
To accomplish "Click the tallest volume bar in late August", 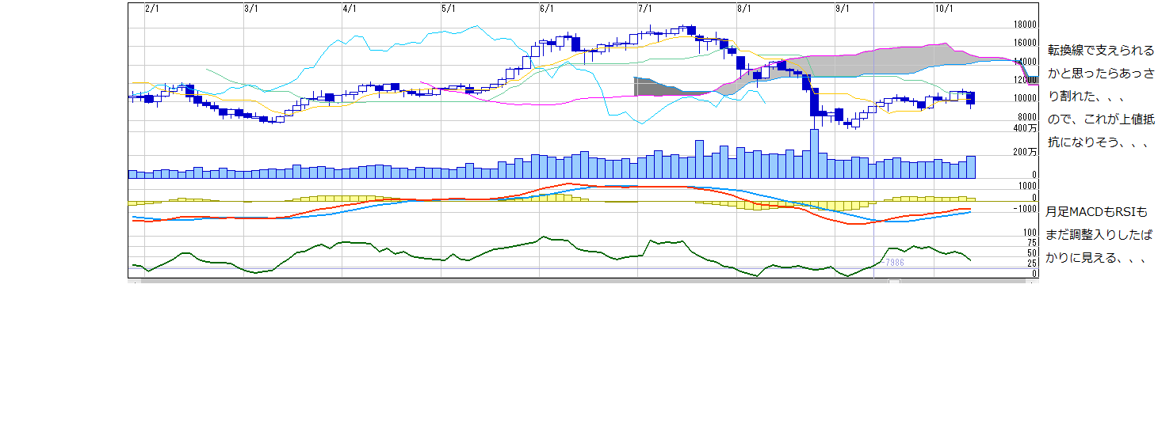I will point(814,154).
